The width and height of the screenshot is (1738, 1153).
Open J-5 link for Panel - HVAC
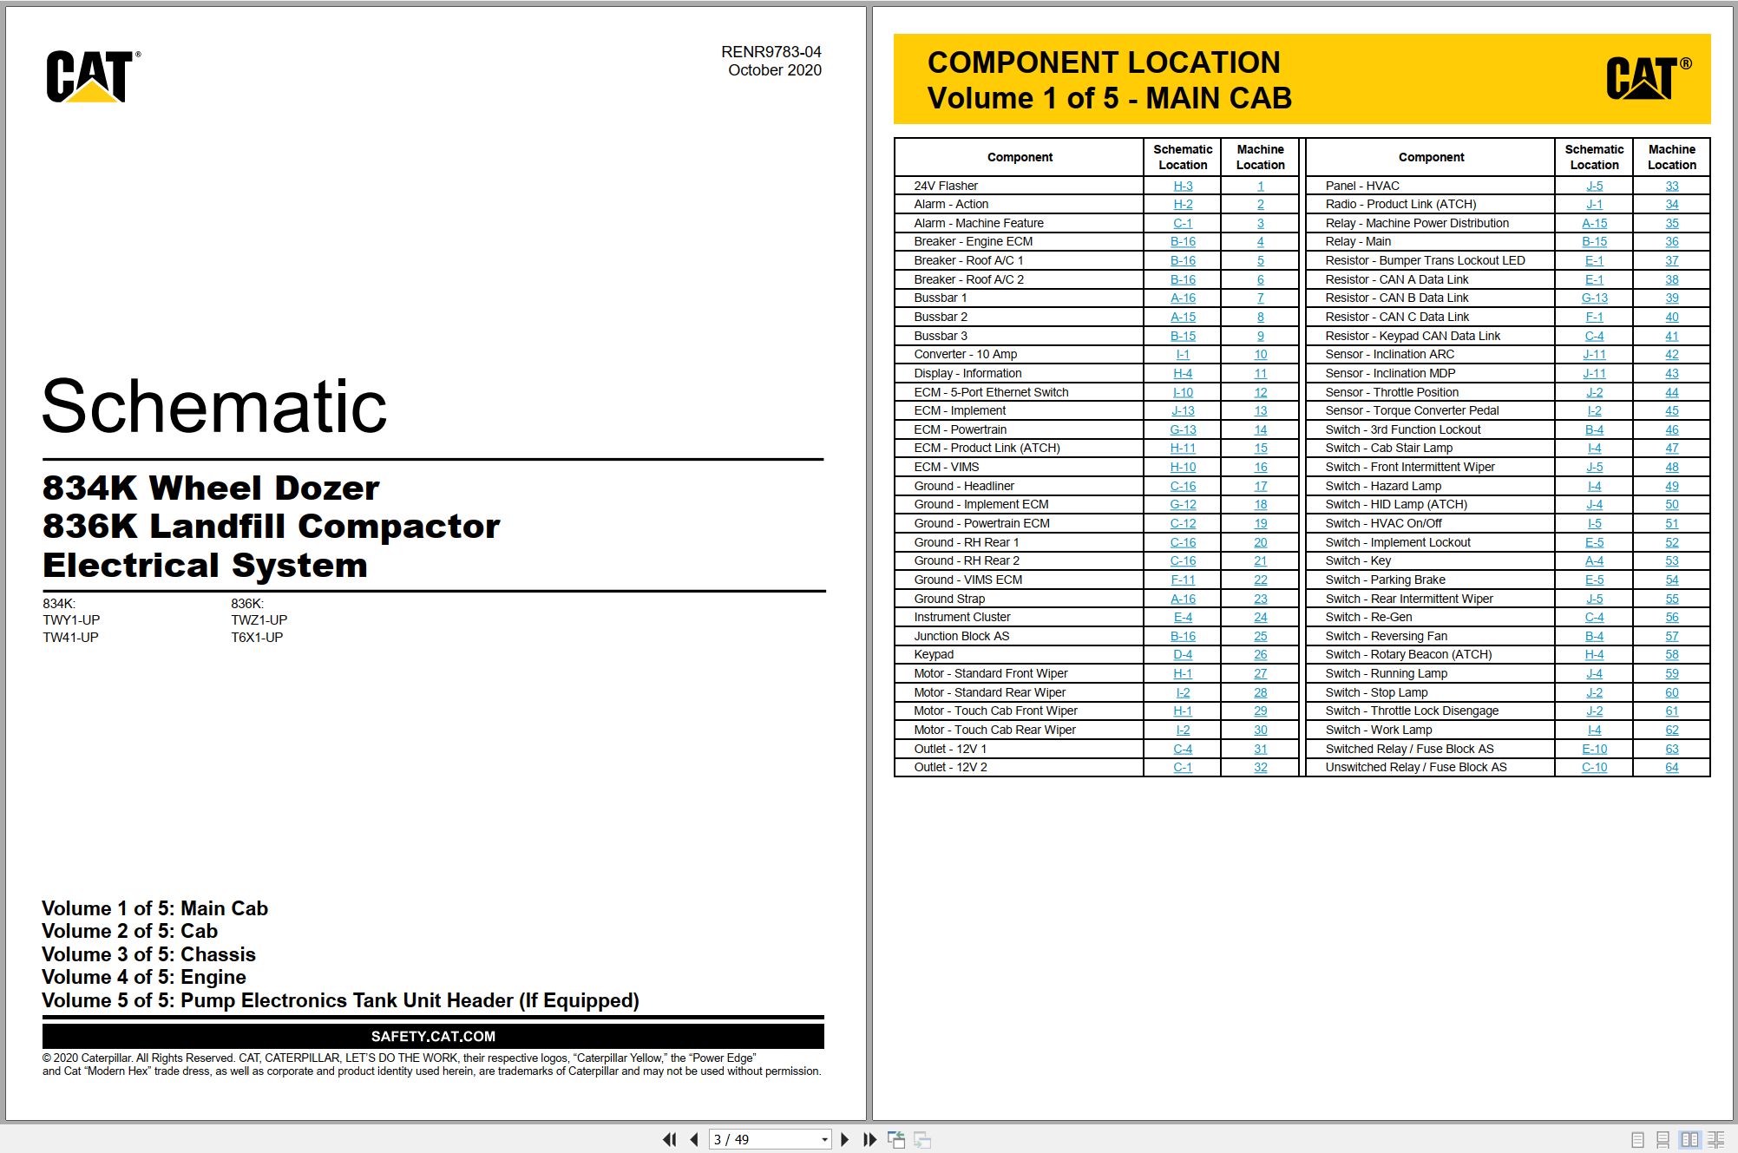(x=1595, y=186)
